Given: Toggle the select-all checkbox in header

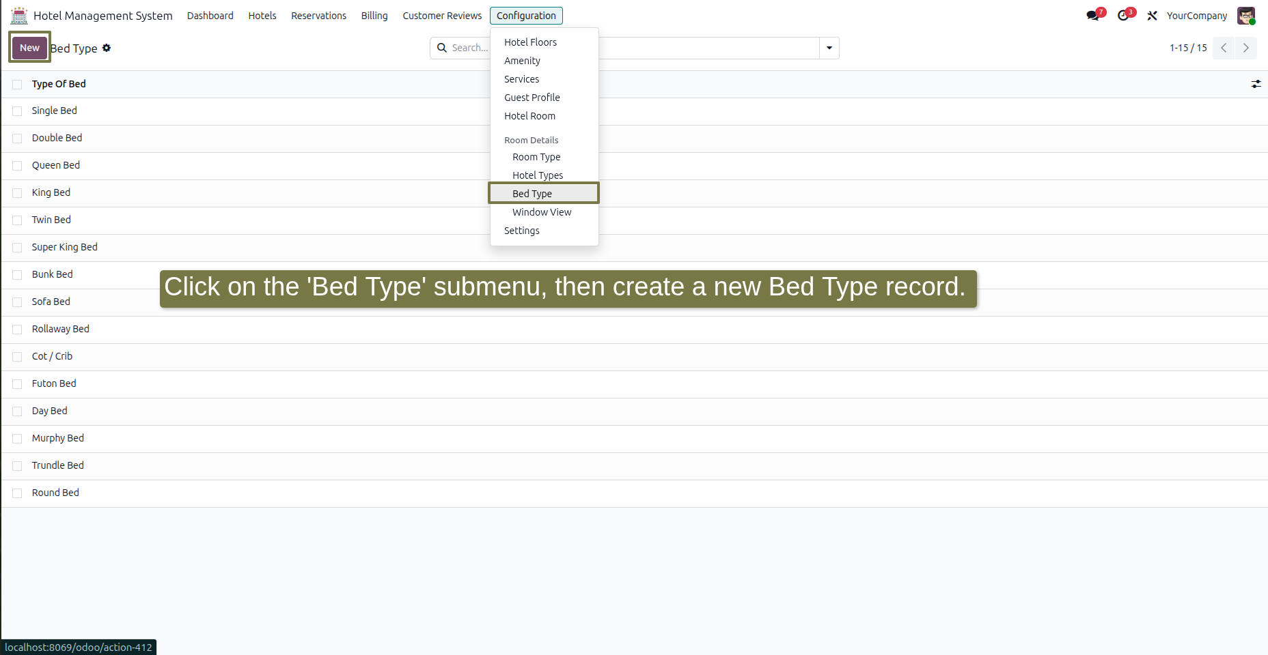Looking at the screenshot, I should (17, 84).
